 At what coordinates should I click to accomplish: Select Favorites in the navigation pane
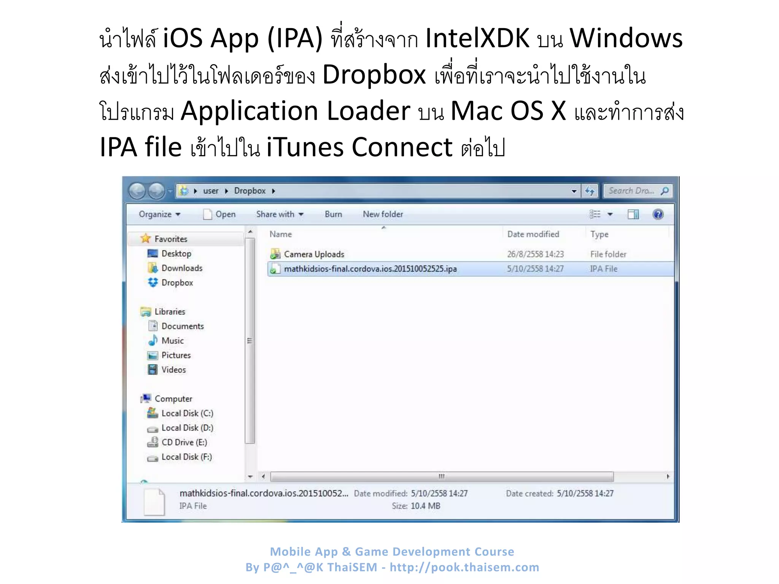click(x=171, y=239)
